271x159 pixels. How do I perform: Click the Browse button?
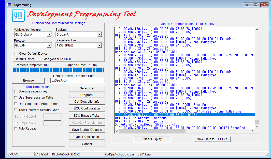[x=28, y=81]
